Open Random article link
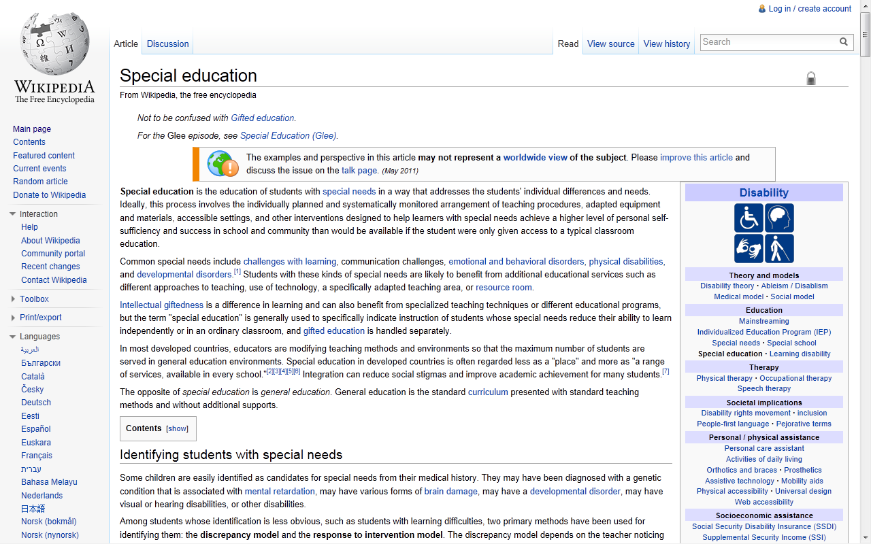Screen dimensions: 871x544 [40, 182]
